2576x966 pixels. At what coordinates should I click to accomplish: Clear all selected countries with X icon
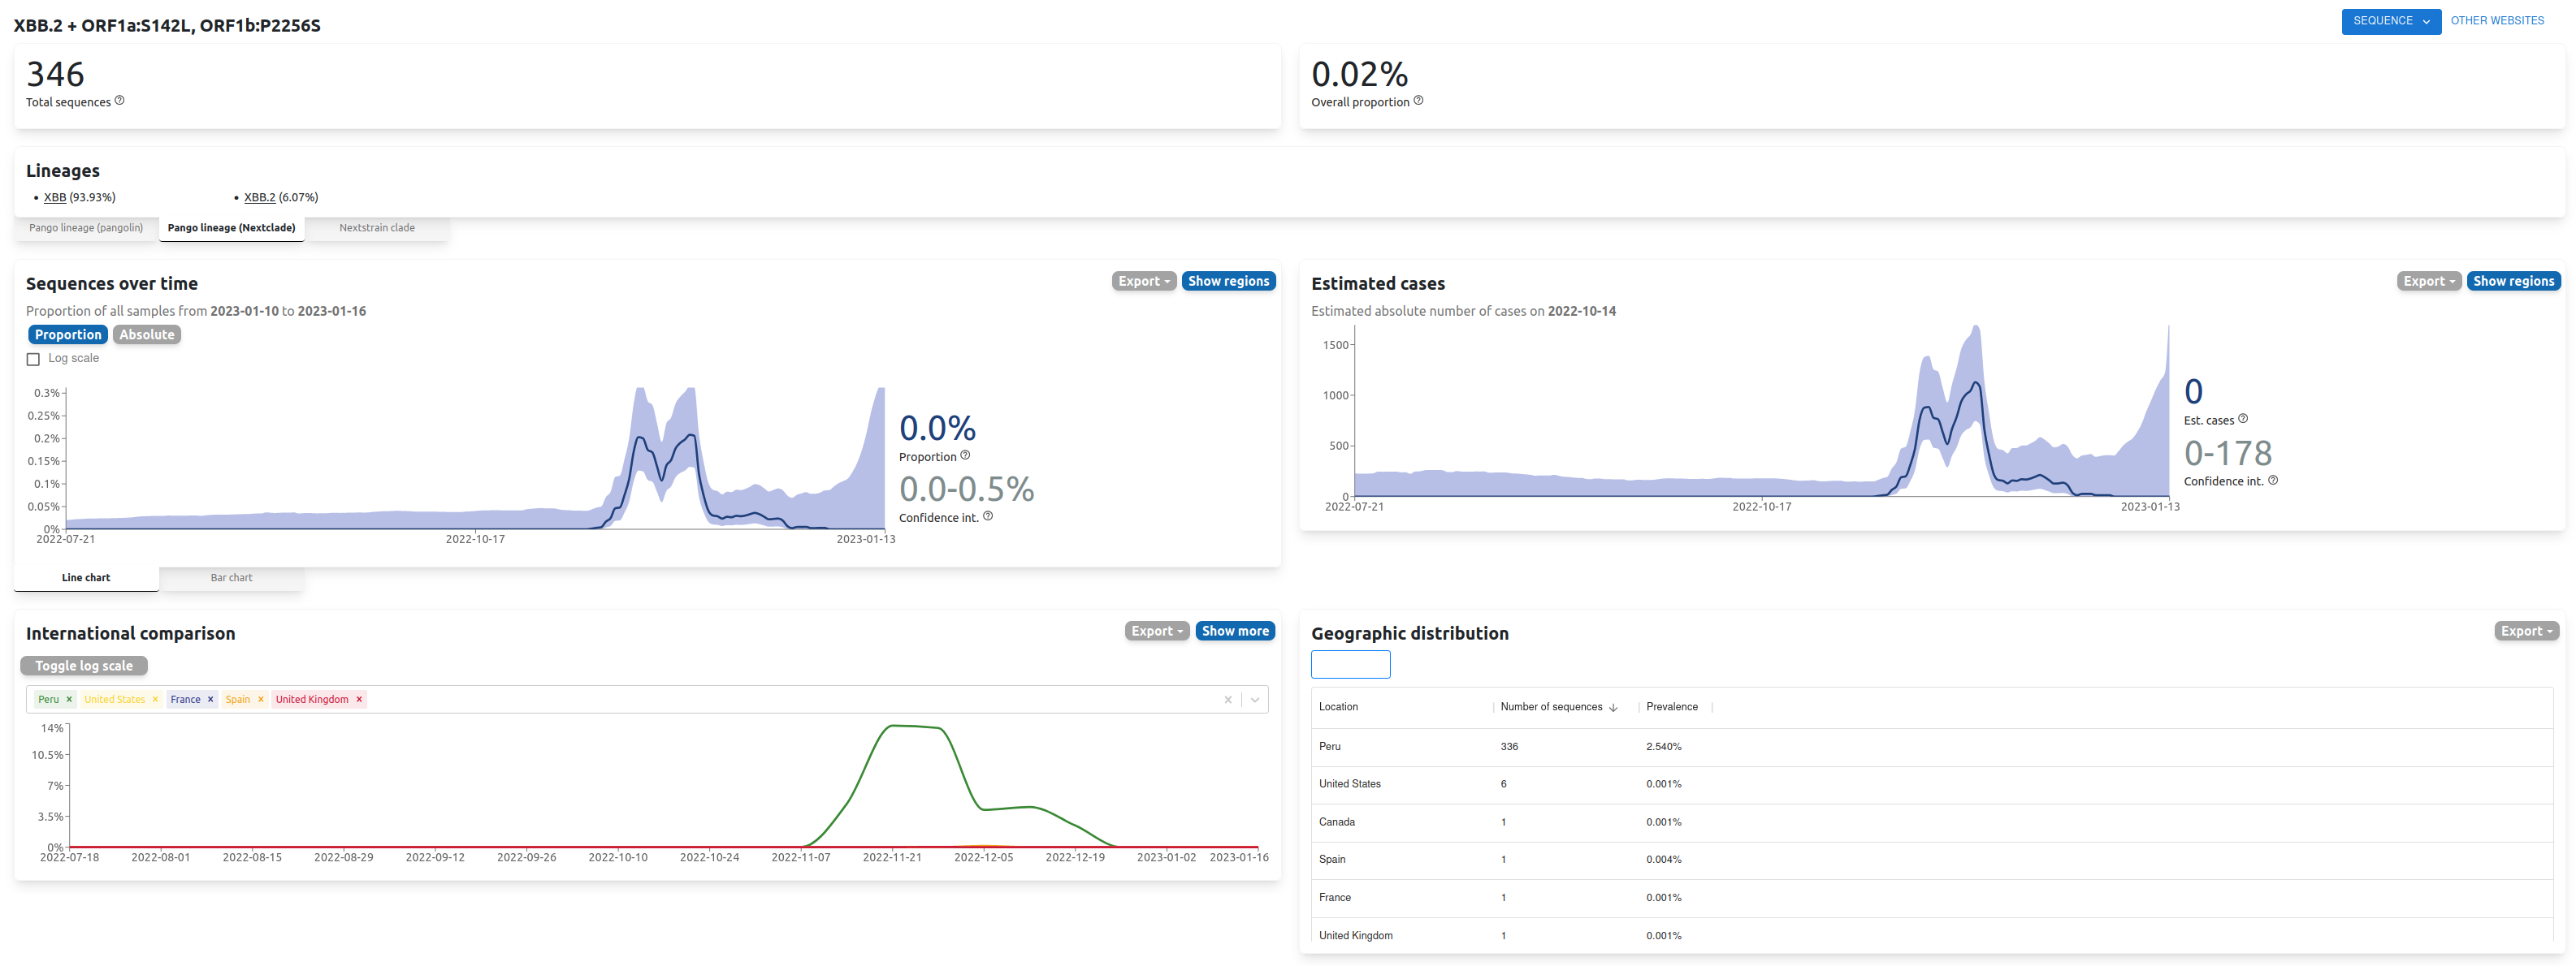1228,699
